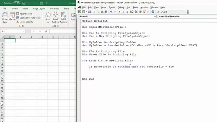Open the Macros list in Excel ribbon
This screenshot has height=122, width=217.
point(12,17)
